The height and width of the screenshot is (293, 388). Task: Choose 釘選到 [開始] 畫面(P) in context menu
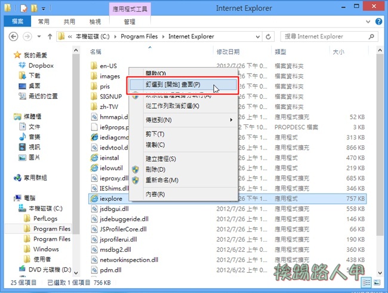pyautogui.click(x=183, y=84)
